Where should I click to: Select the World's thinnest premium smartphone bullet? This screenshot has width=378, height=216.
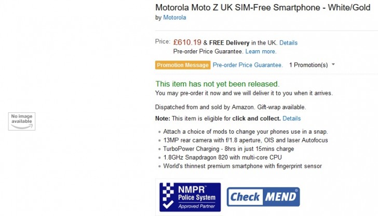(242, 166)
